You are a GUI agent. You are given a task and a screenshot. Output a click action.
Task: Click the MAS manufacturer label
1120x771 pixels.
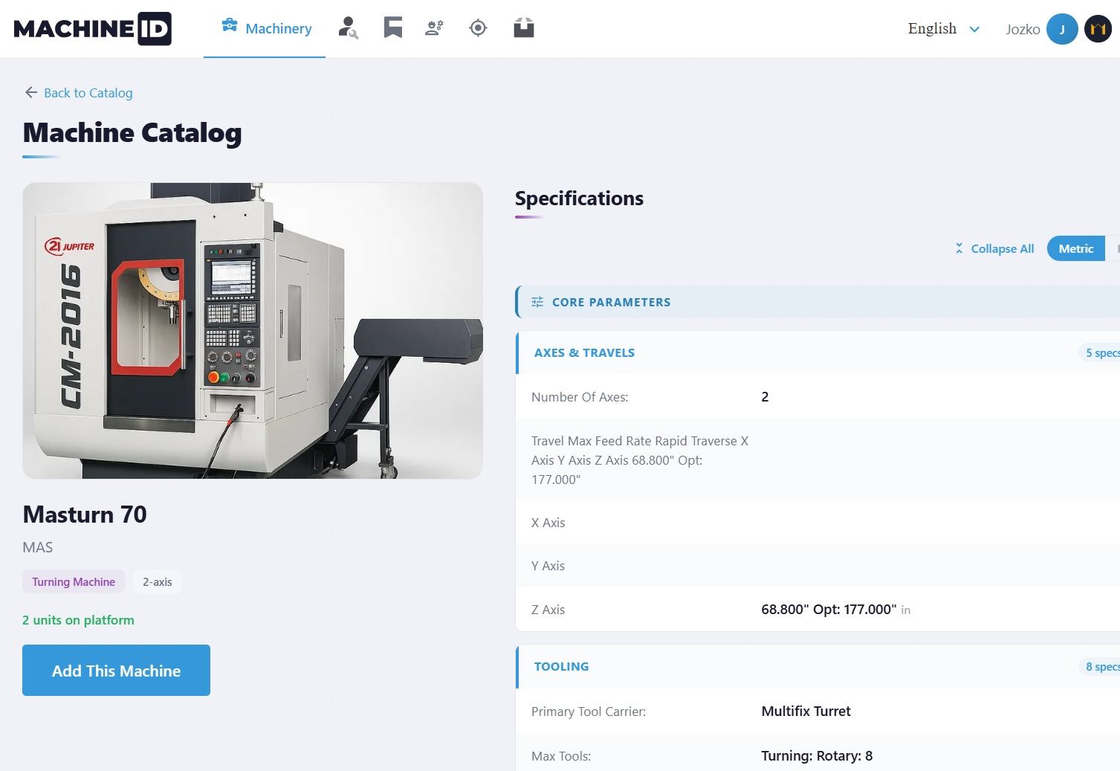(x=38, y=547)
